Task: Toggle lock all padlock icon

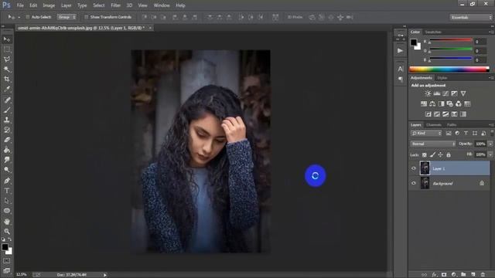Action: pos(449,154)
